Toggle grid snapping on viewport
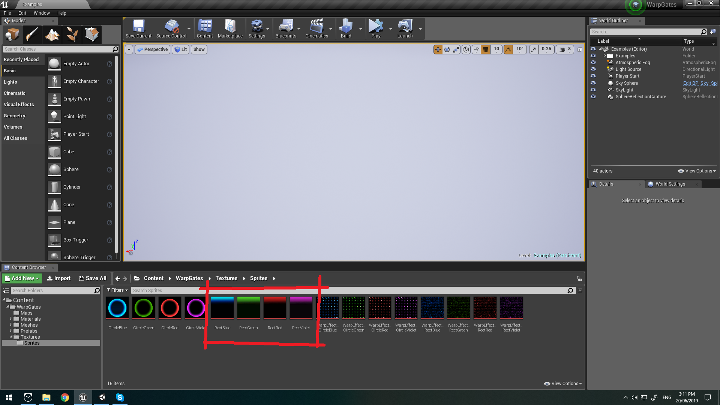 pos(486,49)
